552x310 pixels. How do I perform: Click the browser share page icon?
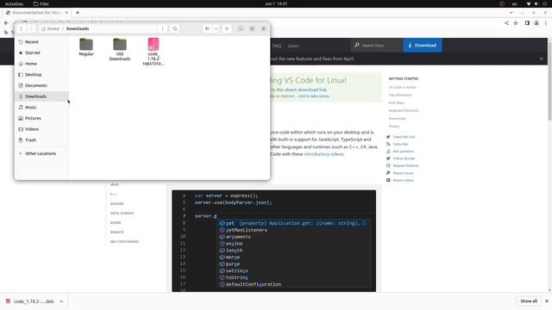[x=506, y=23]
